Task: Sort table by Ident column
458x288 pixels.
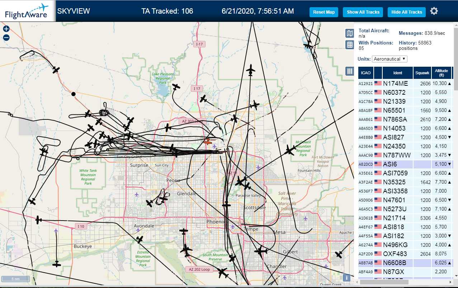Action: click(x=398, y=73)
